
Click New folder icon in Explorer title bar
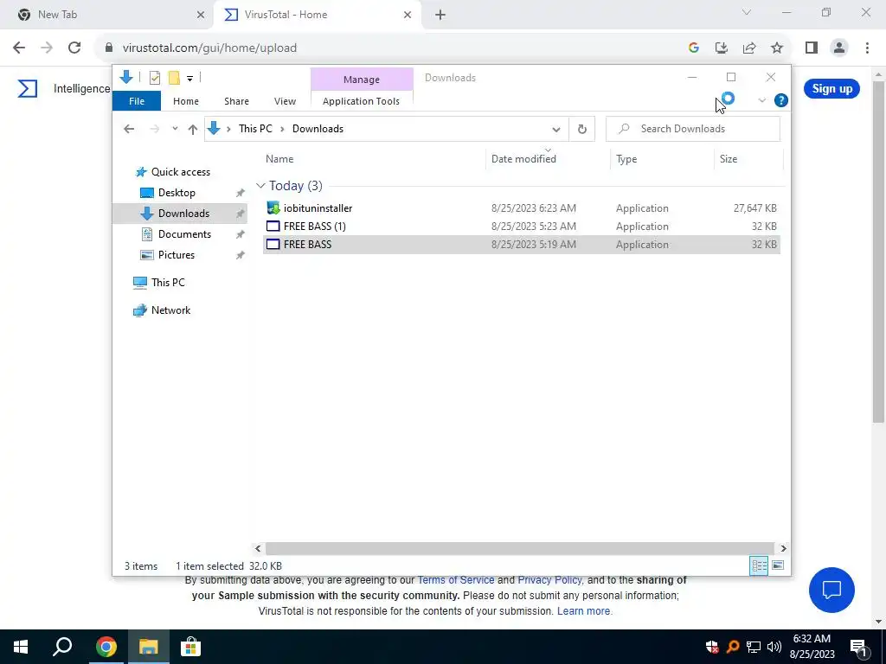pos(174,78)
